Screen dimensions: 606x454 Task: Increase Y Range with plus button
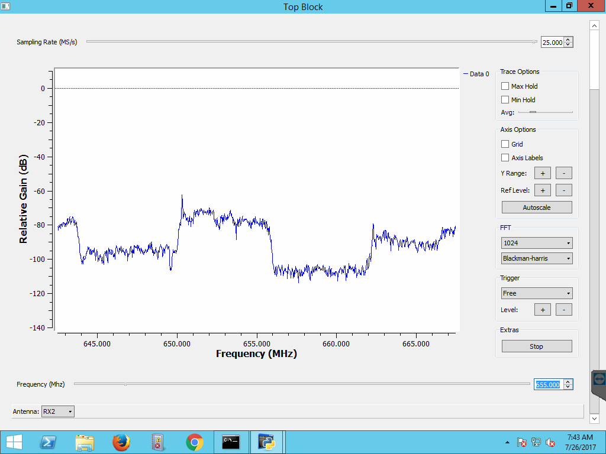tap(542, 173)
